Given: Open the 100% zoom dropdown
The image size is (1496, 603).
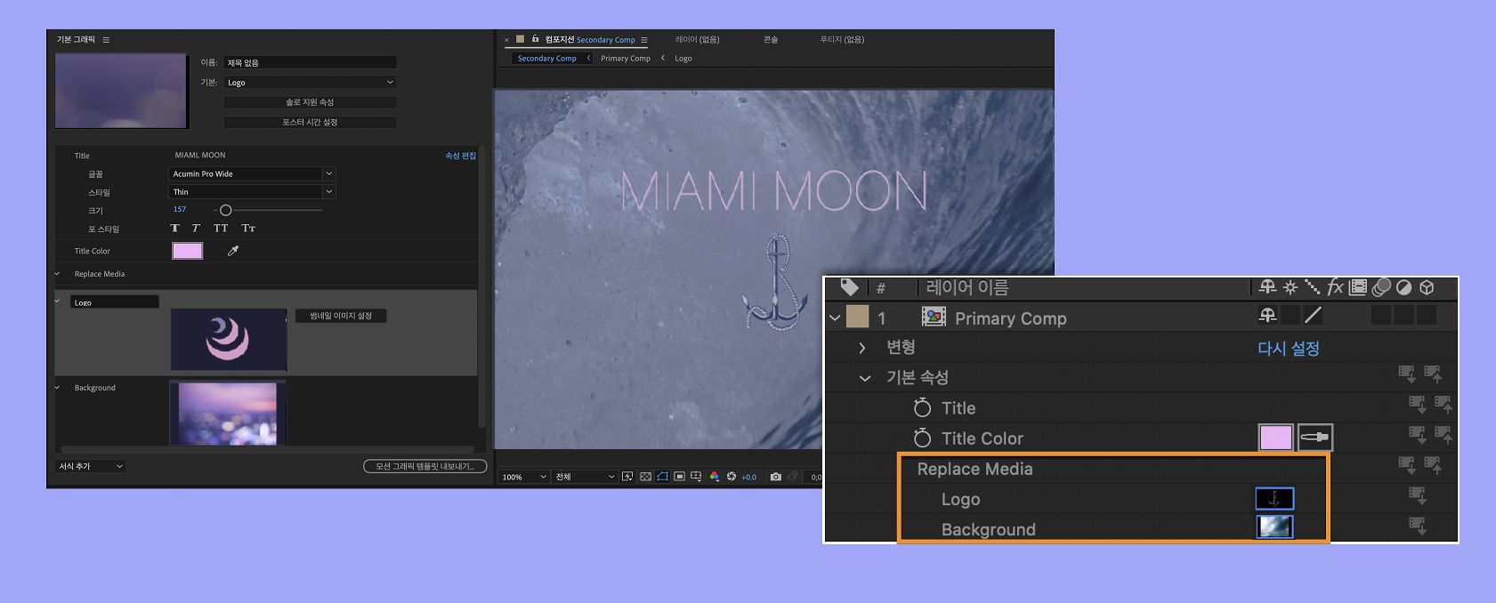Looking at the screenshot, I should (x=523, y=477).
